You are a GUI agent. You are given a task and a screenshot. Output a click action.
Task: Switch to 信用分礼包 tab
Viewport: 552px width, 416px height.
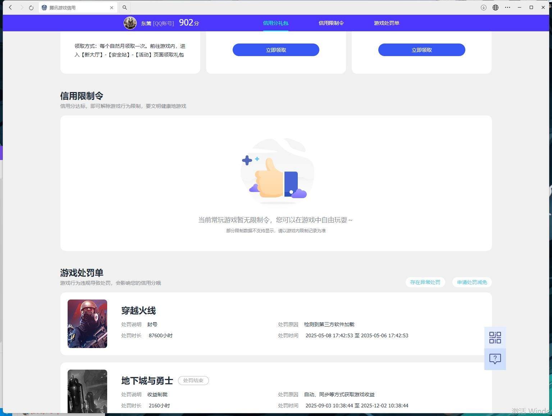276,23
